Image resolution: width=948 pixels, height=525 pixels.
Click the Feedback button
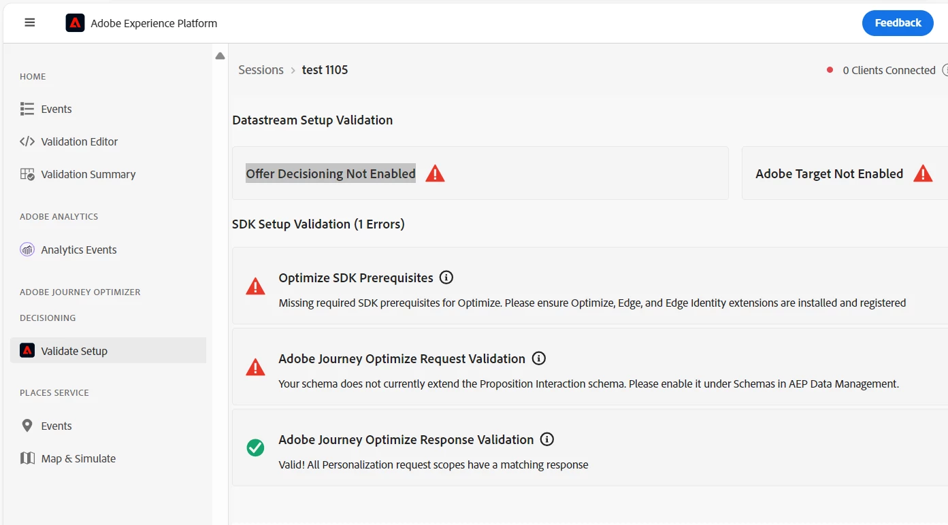point(898,23)
